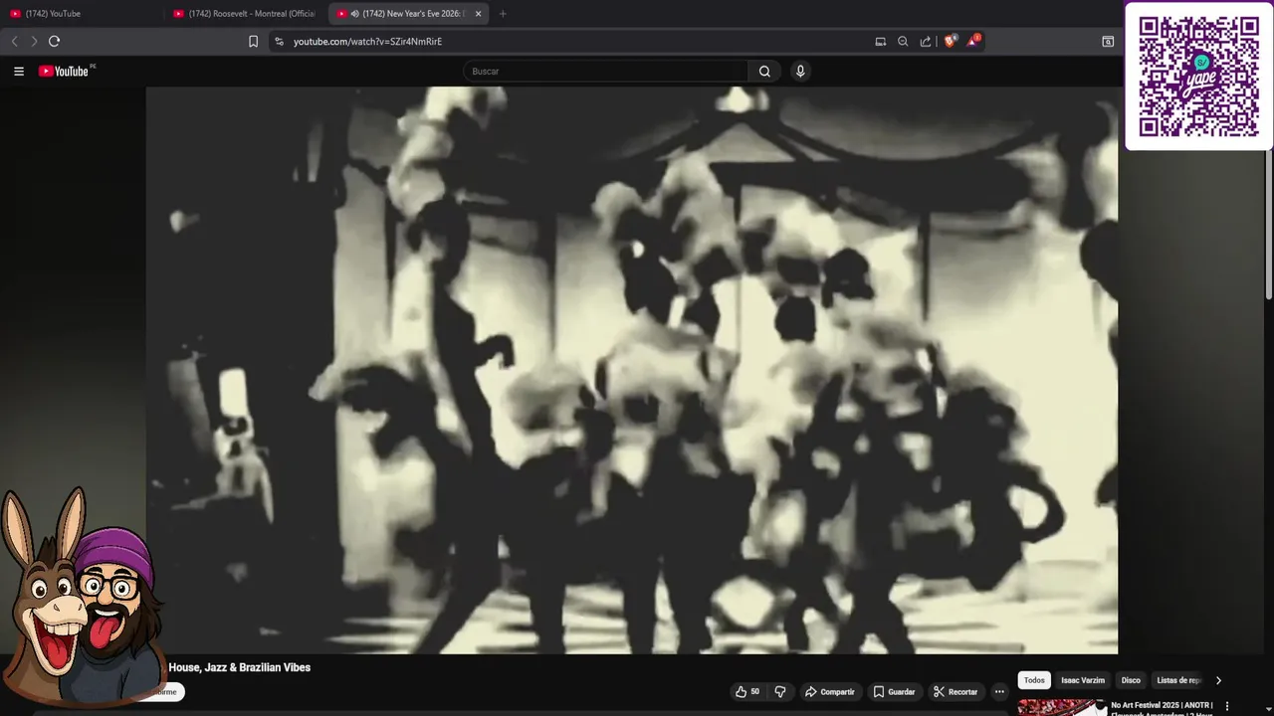Click the URL address bar
Screen dimensions: 1274x716
tap(577, 41)
